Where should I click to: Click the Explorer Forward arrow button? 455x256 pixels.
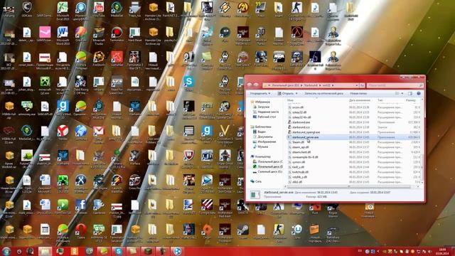point(256,85)
